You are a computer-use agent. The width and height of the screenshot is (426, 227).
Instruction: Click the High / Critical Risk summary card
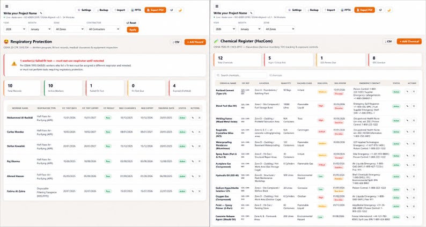pos(289,60)
